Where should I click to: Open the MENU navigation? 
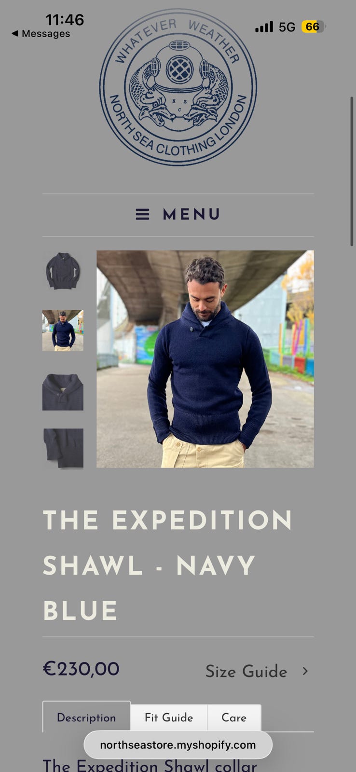[178, 214]
